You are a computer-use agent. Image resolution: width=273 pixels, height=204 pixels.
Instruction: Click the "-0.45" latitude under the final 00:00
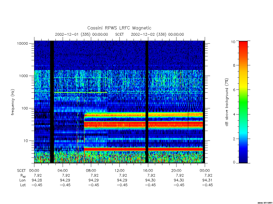coord(207,185)
